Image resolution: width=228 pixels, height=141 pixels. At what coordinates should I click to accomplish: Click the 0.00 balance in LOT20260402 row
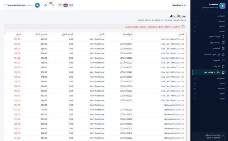point(71,67)
